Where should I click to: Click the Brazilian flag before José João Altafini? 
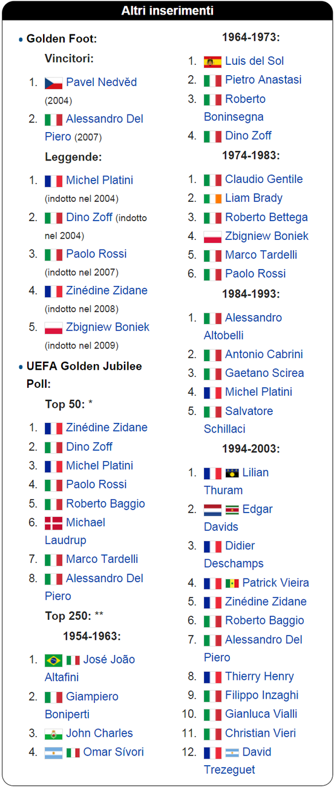click(53, 660)
